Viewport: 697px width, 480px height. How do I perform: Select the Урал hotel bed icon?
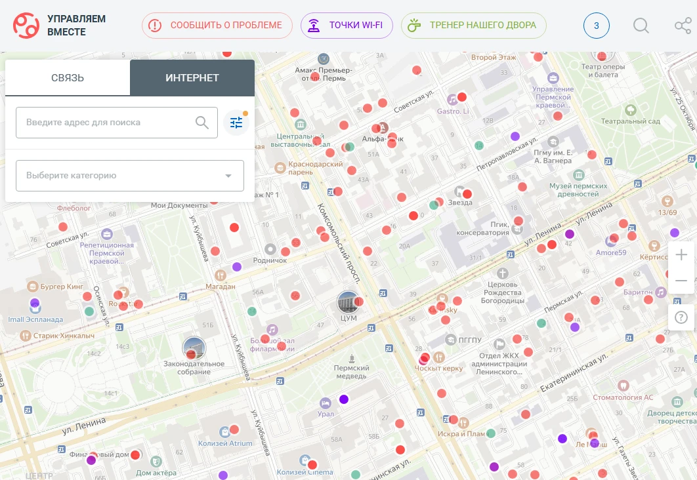[x=326, y=403]
